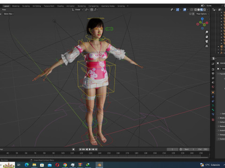The height and width of the screenshot is (168, 225).
Task: Expand the Relations panel in properties
Action: pos(221,118)
